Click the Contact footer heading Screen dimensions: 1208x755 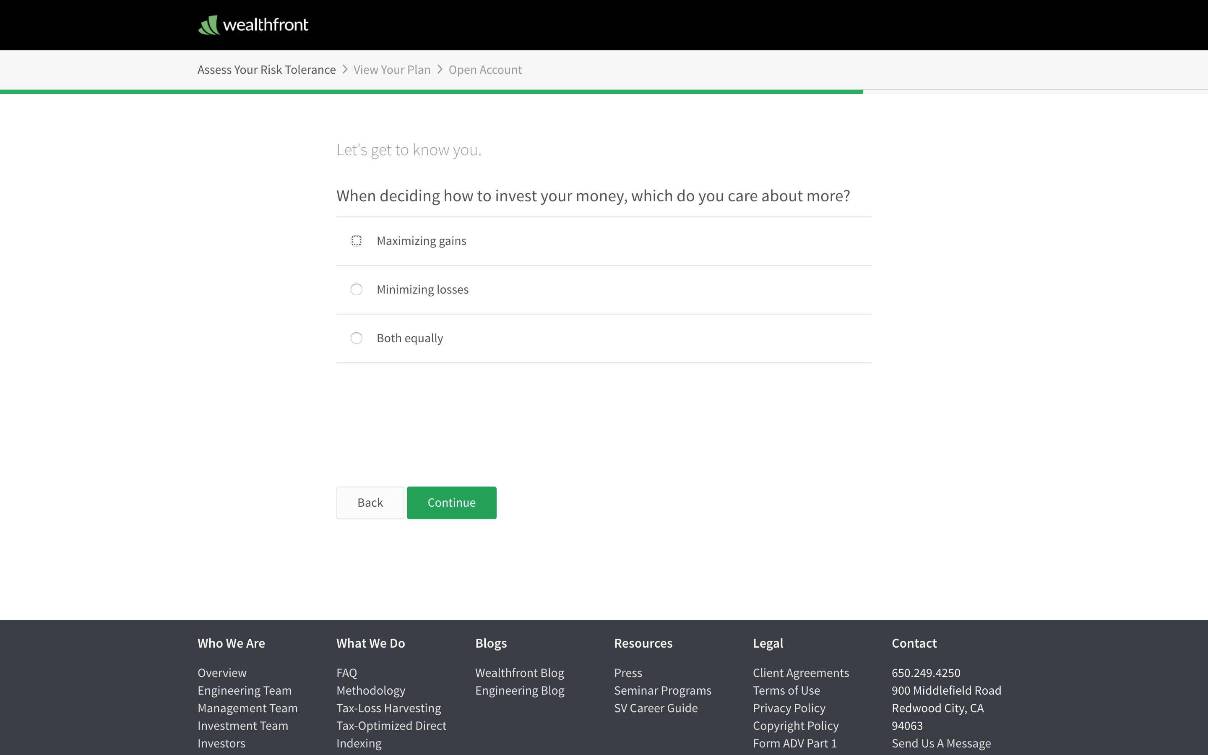point(914,643)
